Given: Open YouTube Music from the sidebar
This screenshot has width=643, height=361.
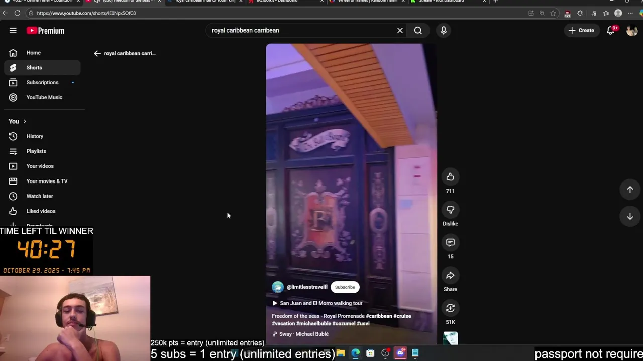Looking at the screenshot, I should click(42, 97).
